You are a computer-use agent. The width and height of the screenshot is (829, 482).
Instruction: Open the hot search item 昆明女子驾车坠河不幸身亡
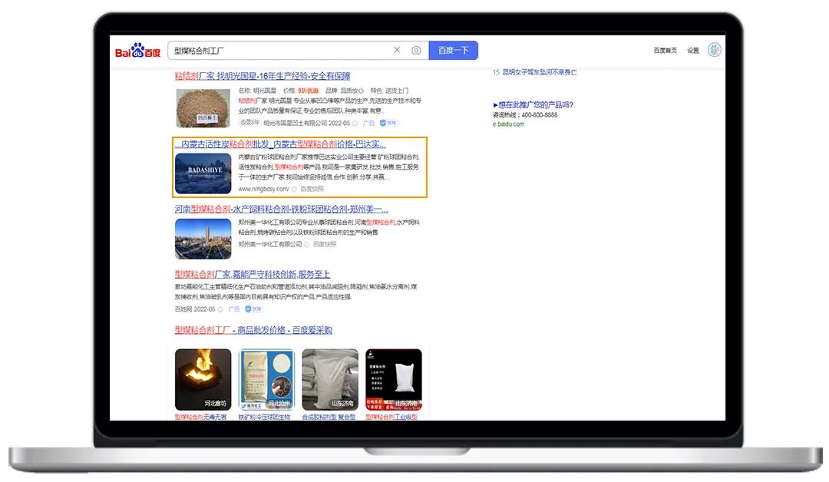click(x=540, y=72)
